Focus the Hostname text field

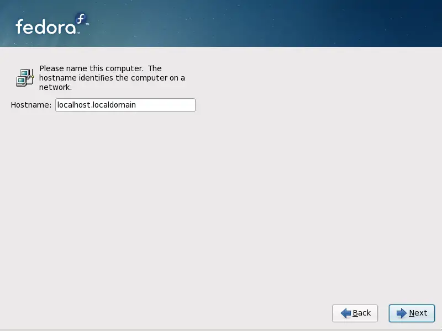(125, 105)
